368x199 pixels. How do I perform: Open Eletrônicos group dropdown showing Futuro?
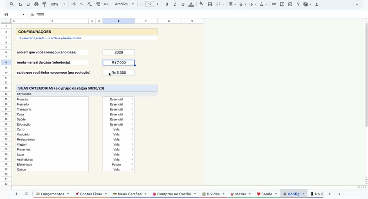click(x=132, y=165)
